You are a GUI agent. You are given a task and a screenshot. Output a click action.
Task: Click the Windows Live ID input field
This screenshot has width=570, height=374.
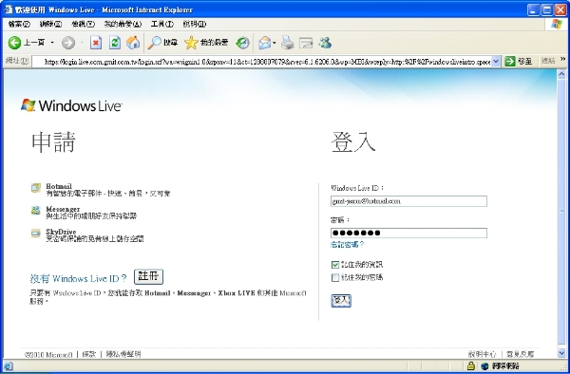pyautogui.click(x=408, y=201)
